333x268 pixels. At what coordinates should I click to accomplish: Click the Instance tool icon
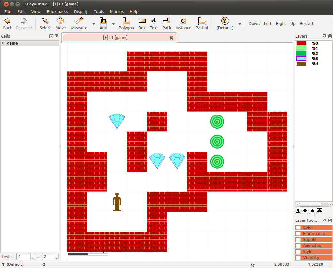(x=183, y=24)
